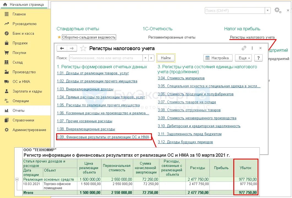Viewport: 292px width, 198px height.
Task: Open 1.03 Внереализационные доходы register
Action: click(x=85, y=89)
